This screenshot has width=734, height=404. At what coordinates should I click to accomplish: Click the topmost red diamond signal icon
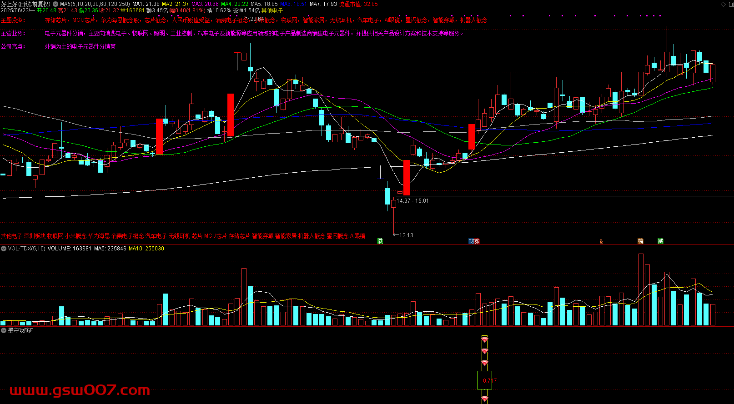tap(485, 339)
